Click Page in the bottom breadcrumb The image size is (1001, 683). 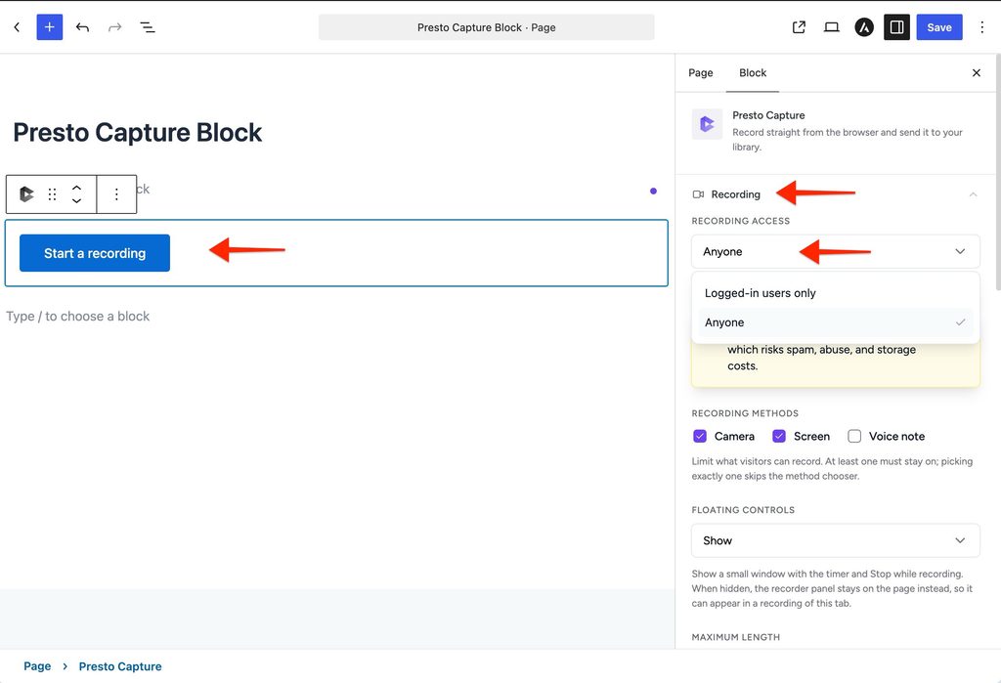37,666
